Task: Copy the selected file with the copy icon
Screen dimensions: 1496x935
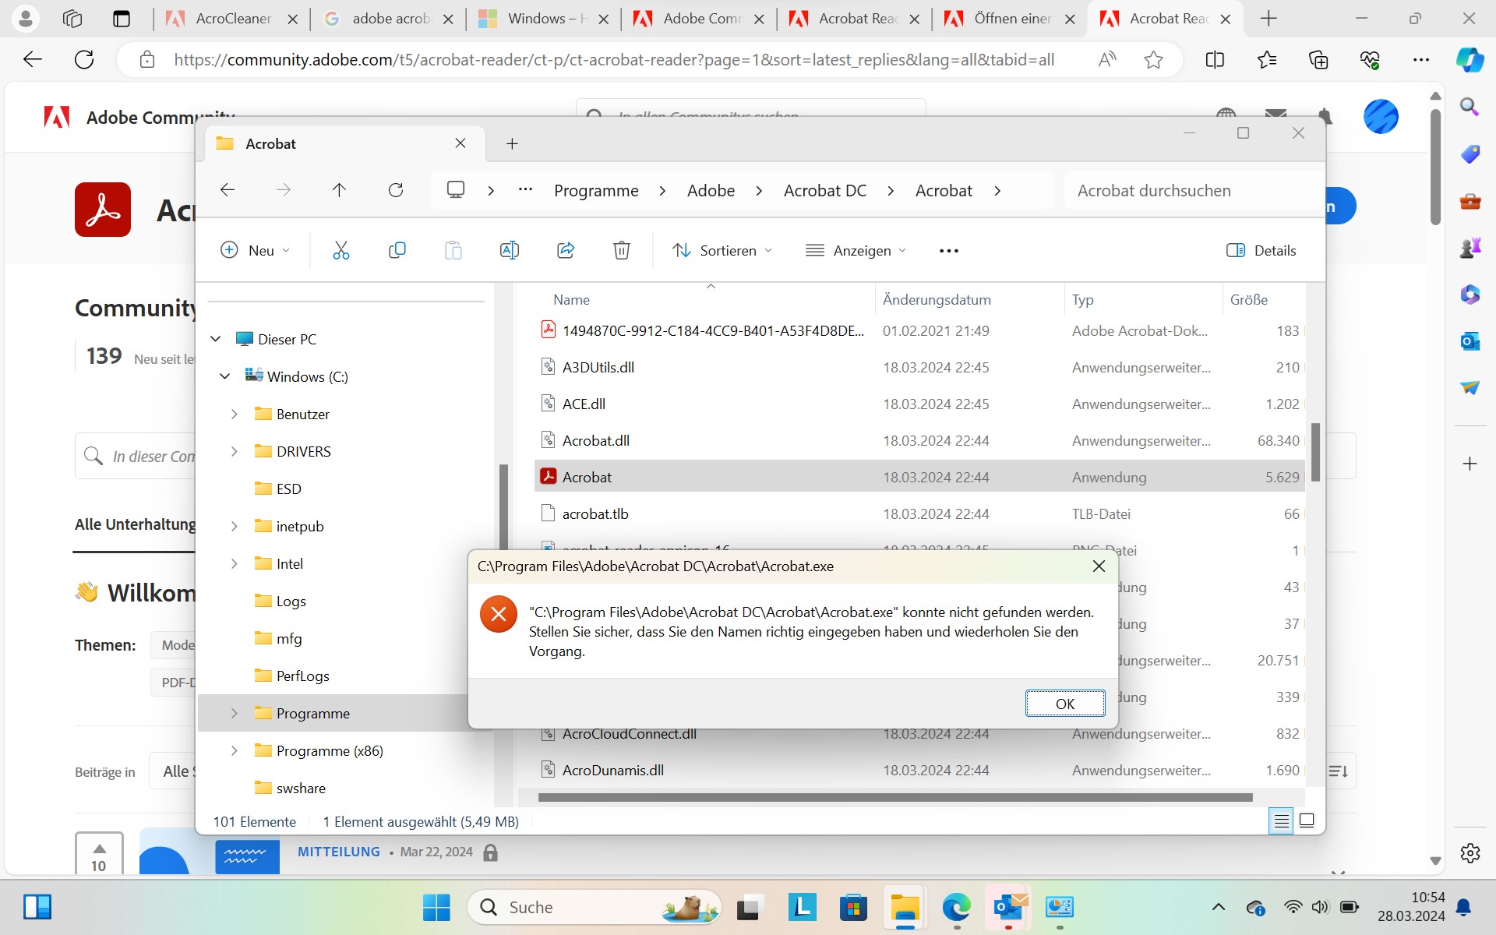Action: 397,250
